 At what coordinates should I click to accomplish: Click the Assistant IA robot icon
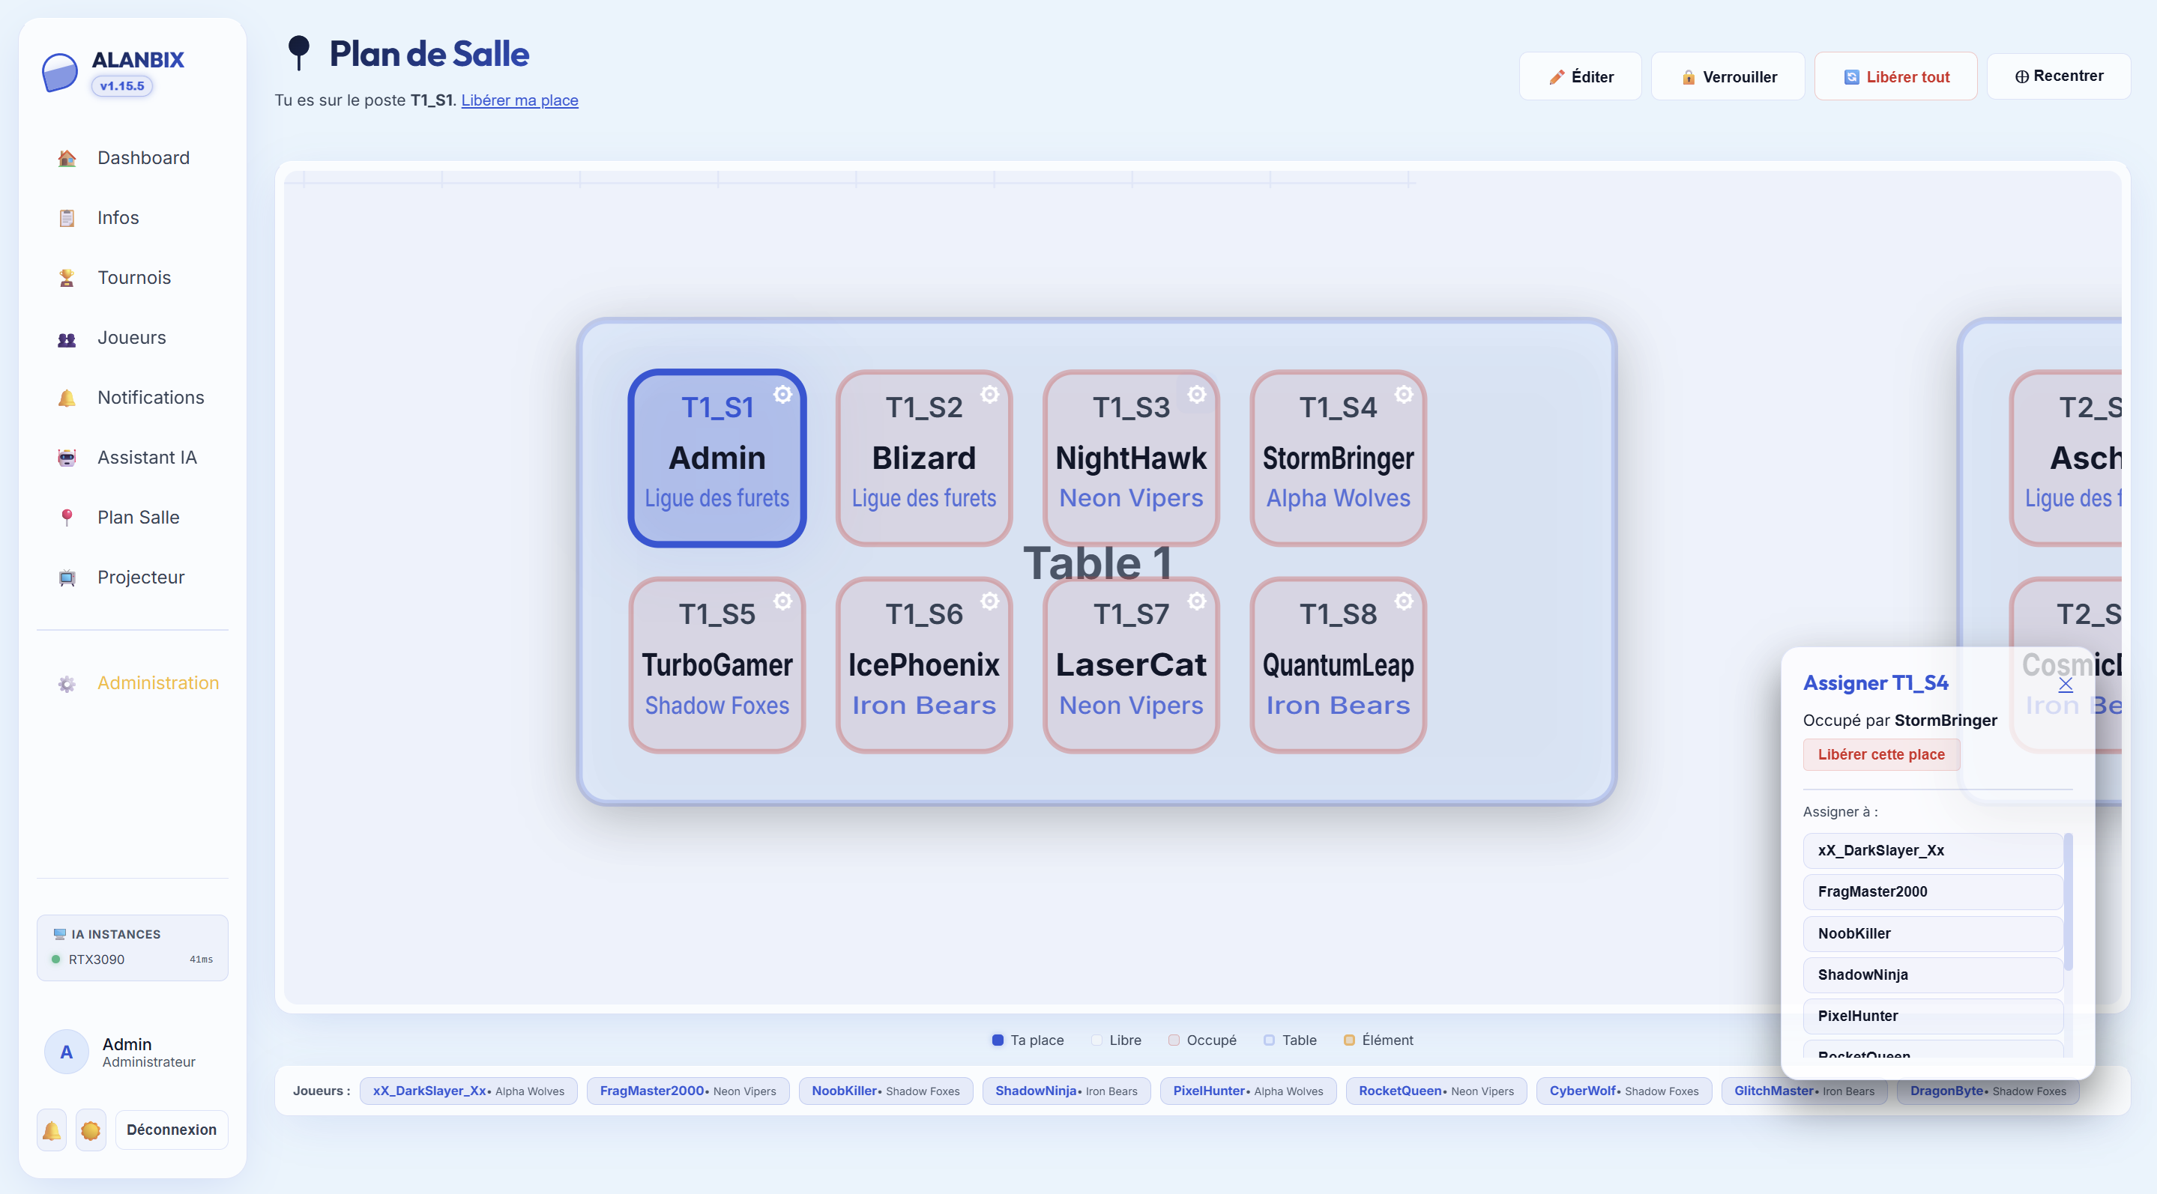[x=67, y=458]
